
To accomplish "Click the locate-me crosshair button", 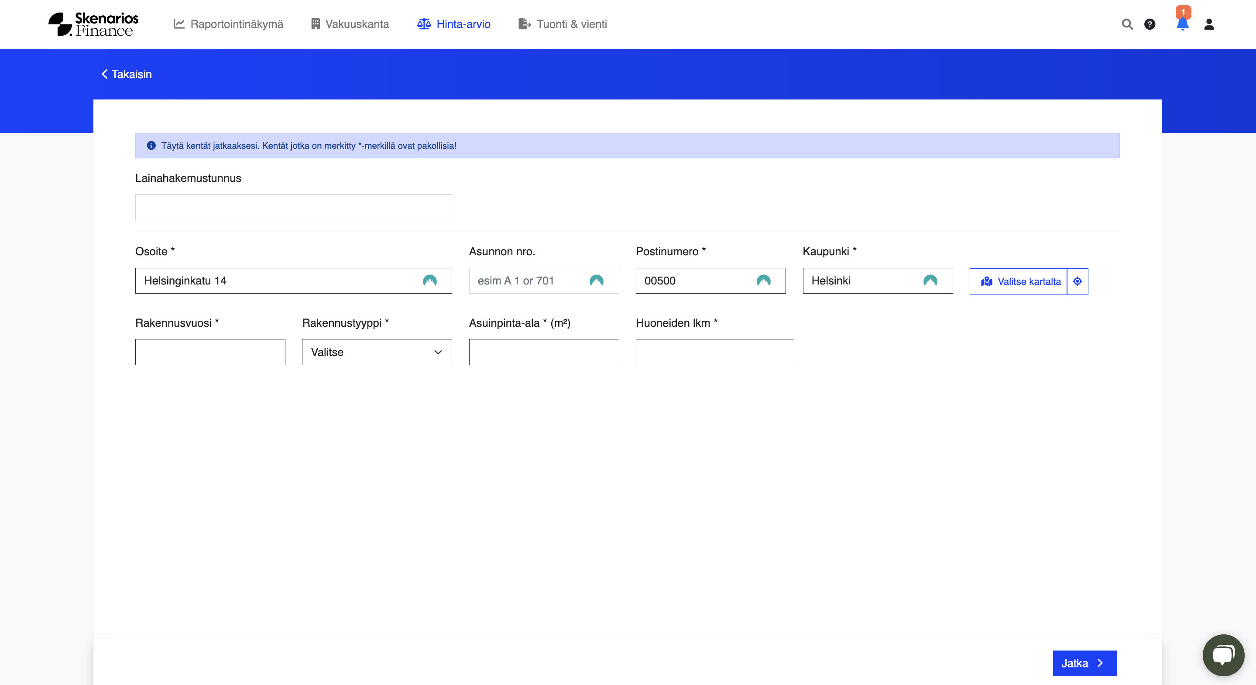I will click(x=1078, y=281).
